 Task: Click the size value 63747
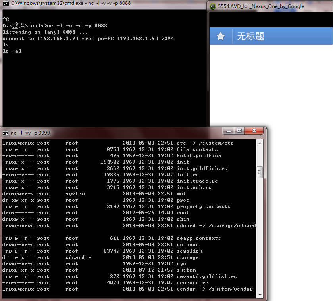coord(112,251)
